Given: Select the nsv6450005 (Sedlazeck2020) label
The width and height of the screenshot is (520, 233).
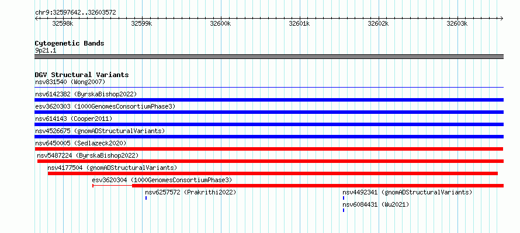Looking at the screenshot, I should tap(81, 143).
